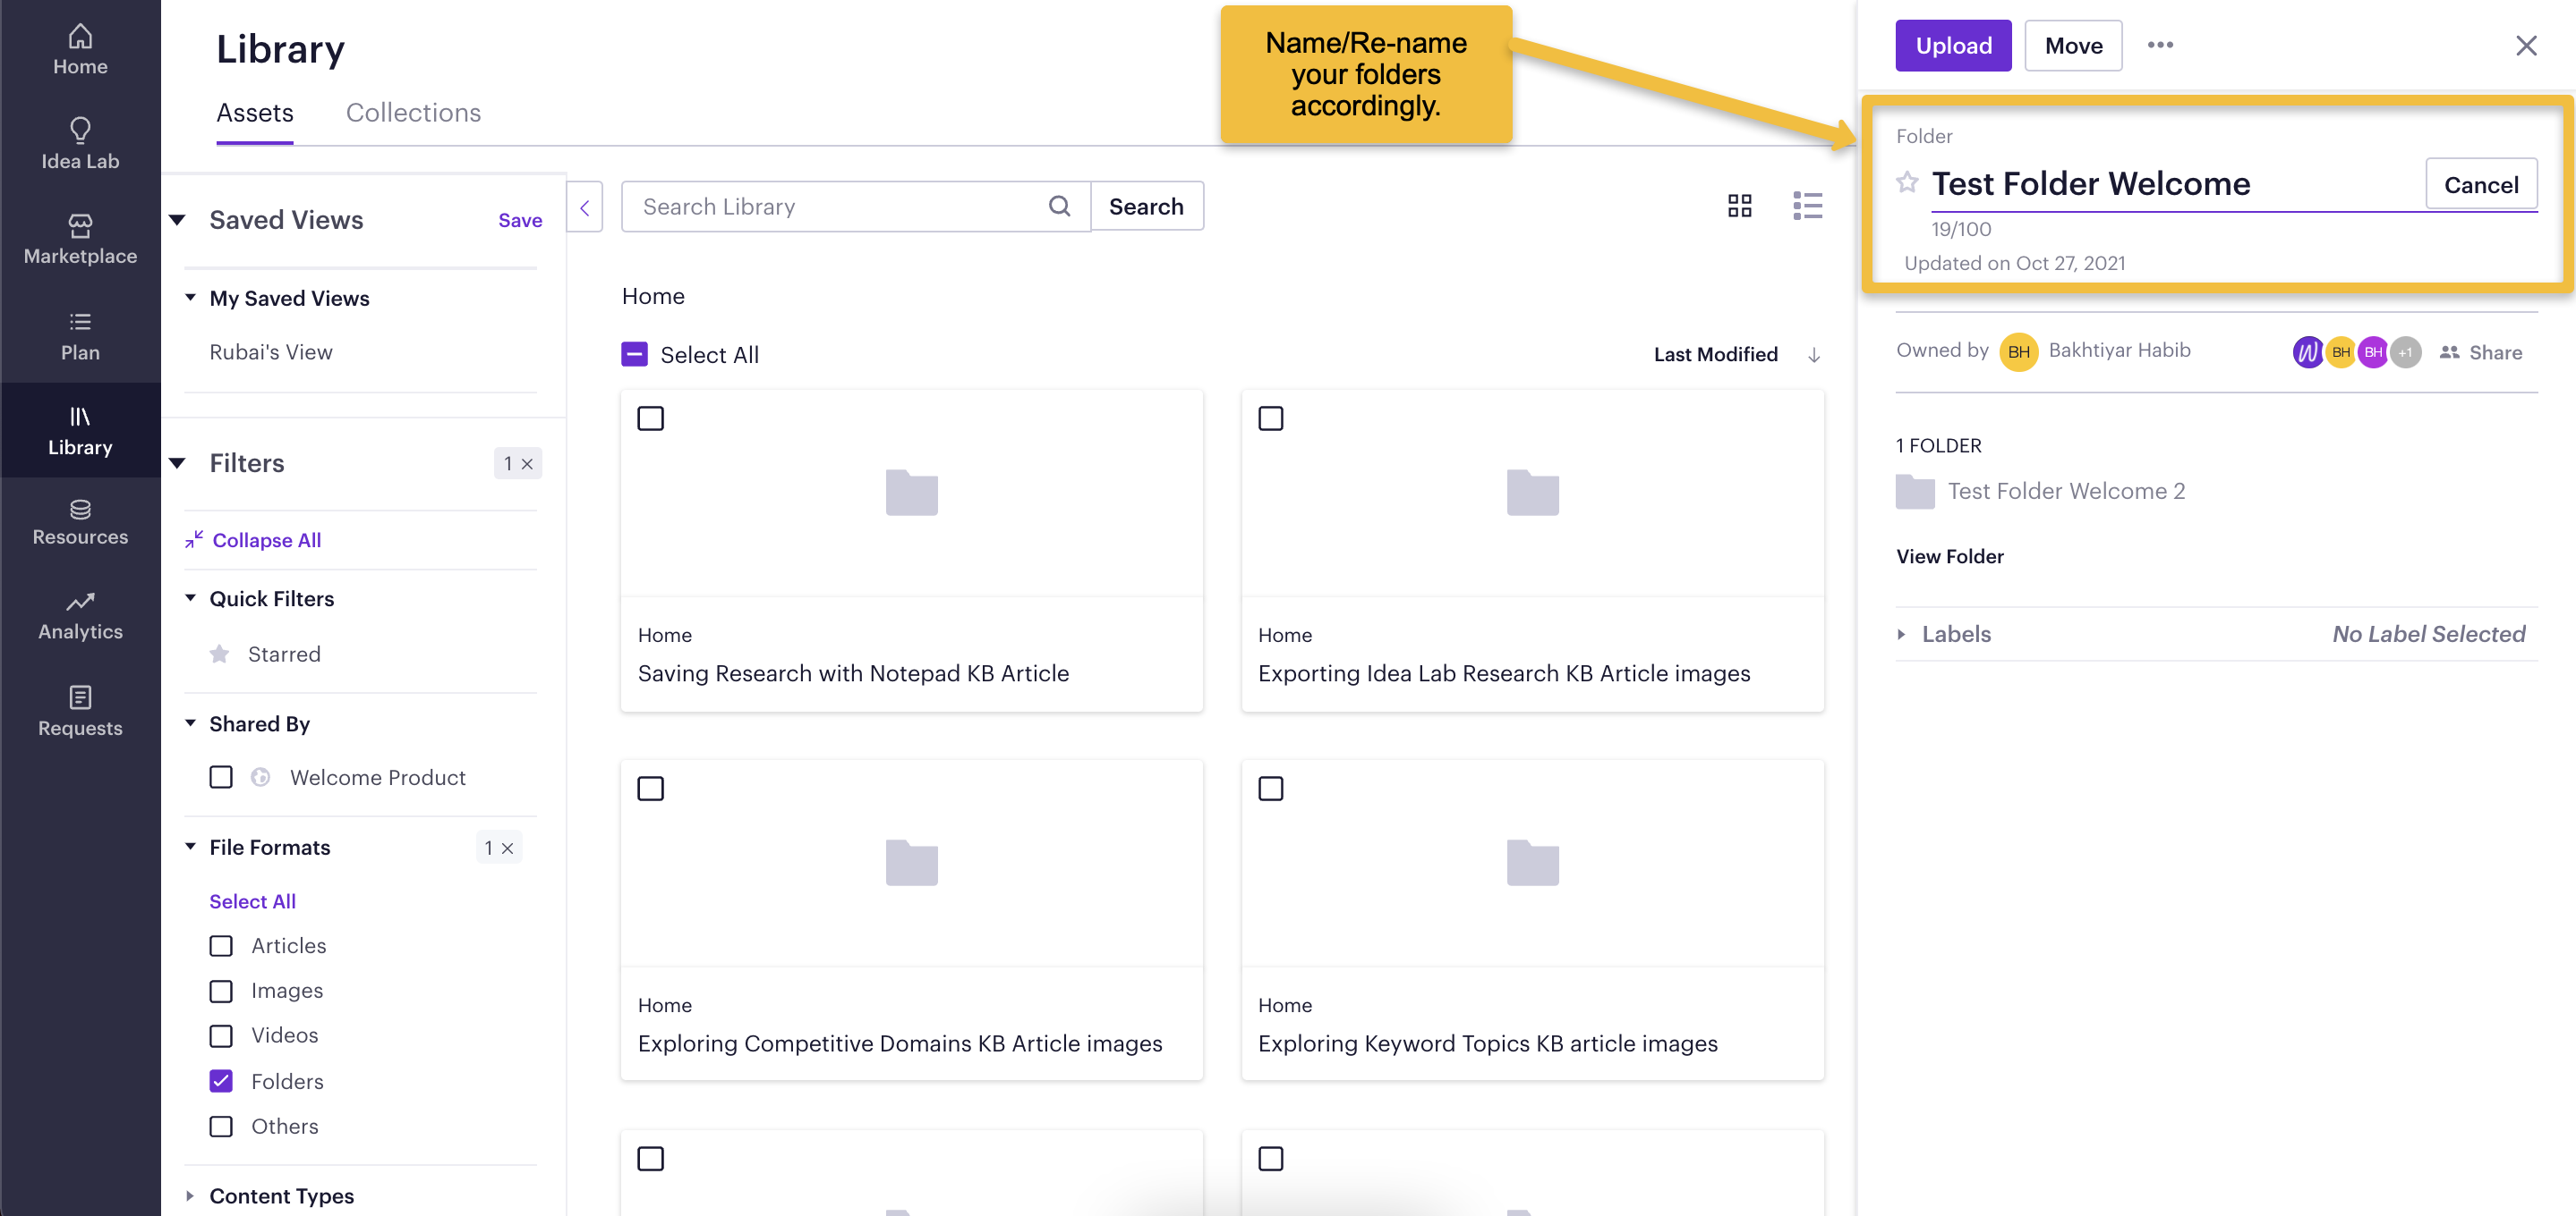
Task: Check the Articles file format
Action: click(x=221, y=945)
